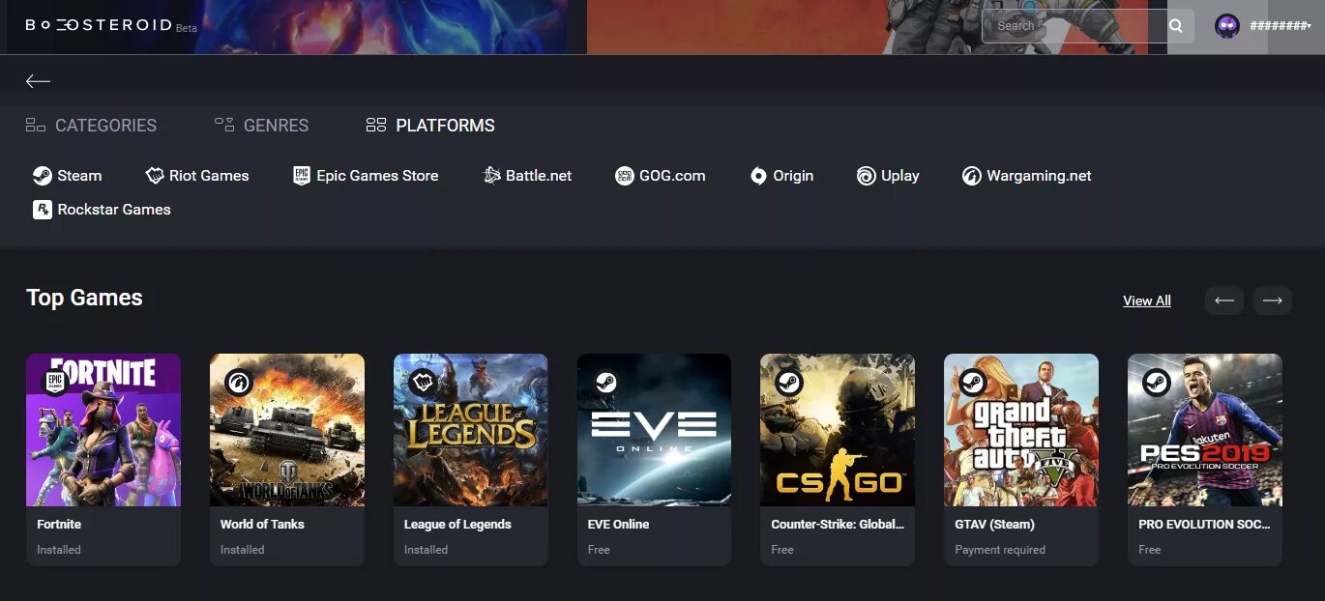Open the Grand Theft Auto V thumbnail
The image size is (1325, 601).
pos(1021,430)
